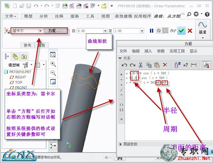Click the Regenerate icon in quick access
Viewport: 213px width, 163px height.
click(x=58, y=6)
